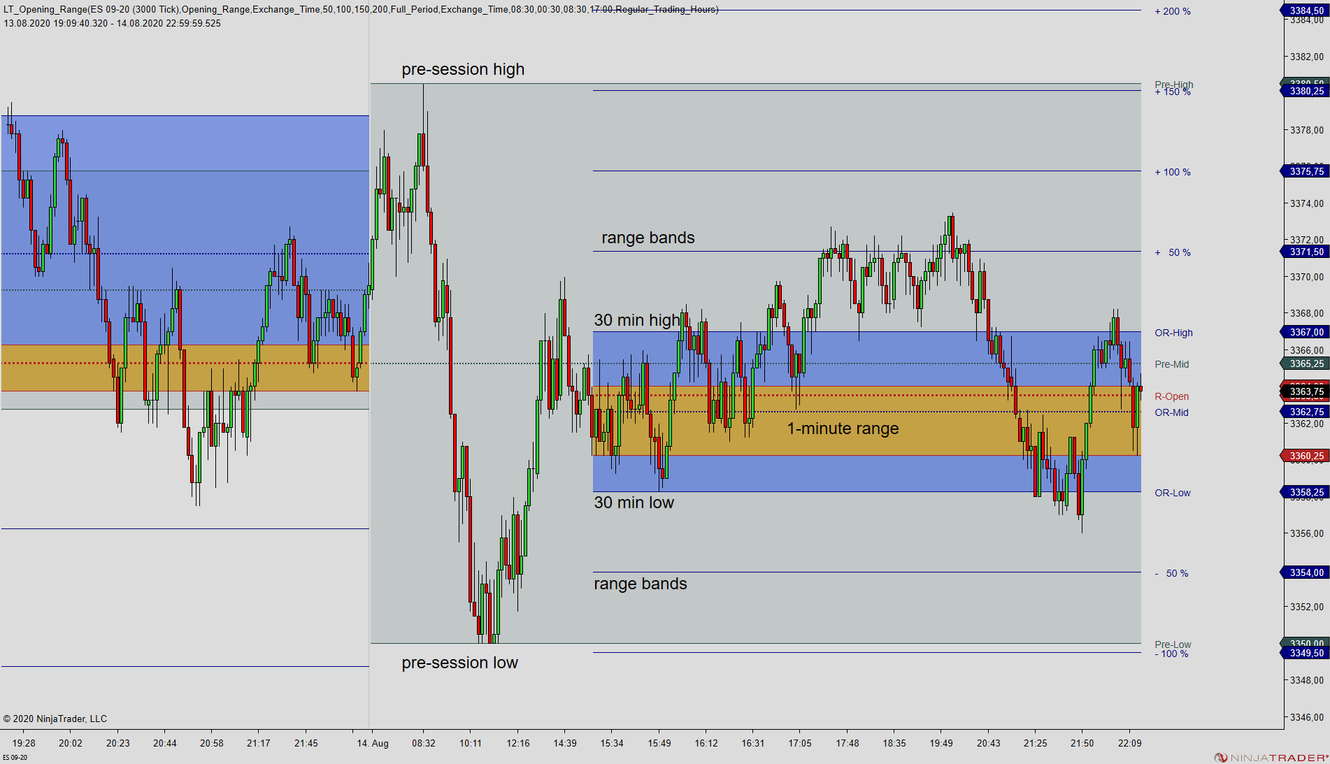1330x764 pixels.
Task: Click the 3363,75 current price marker
Action: (x=1305, y=391)
